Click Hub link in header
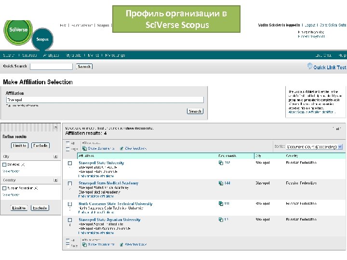 (x=63, y=26)
